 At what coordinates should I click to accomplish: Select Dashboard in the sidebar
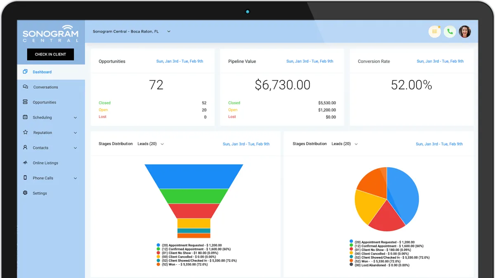point(42,72)
